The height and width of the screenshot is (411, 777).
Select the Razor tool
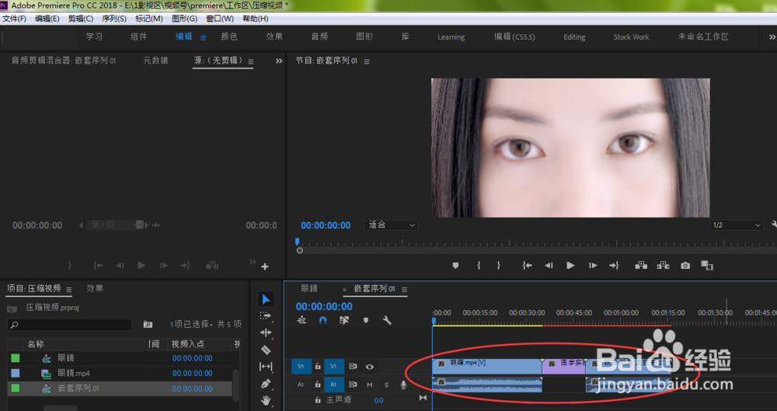(266, 350)
